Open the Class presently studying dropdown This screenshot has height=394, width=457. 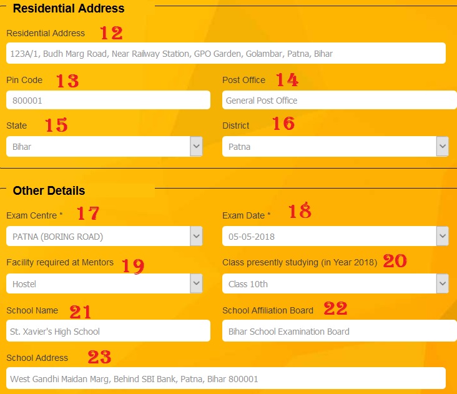pyautogui.click(x=328, y=284)
